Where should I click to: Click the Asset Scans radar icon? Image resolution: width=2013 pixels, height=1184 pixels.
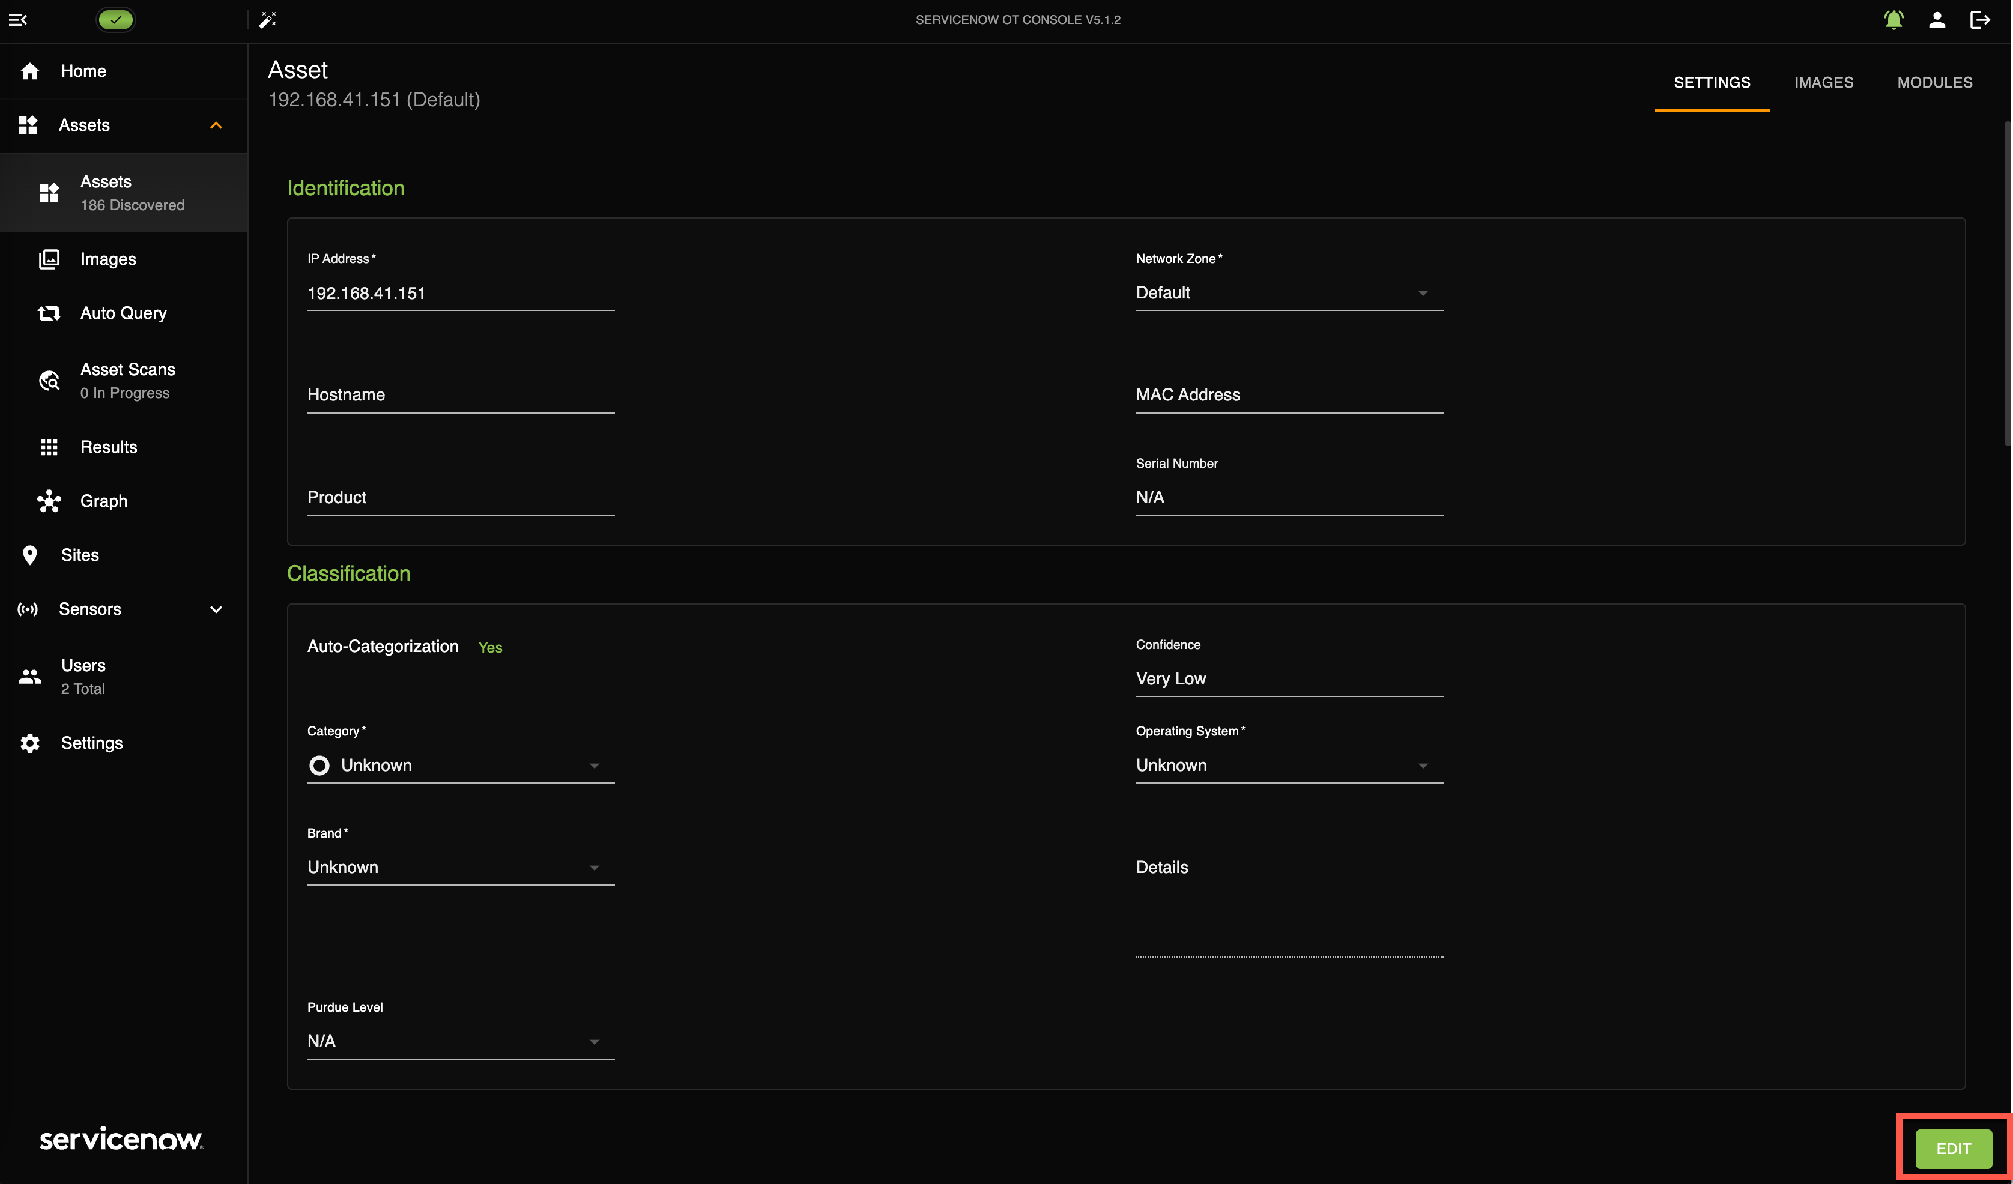(x=49, y=381)
